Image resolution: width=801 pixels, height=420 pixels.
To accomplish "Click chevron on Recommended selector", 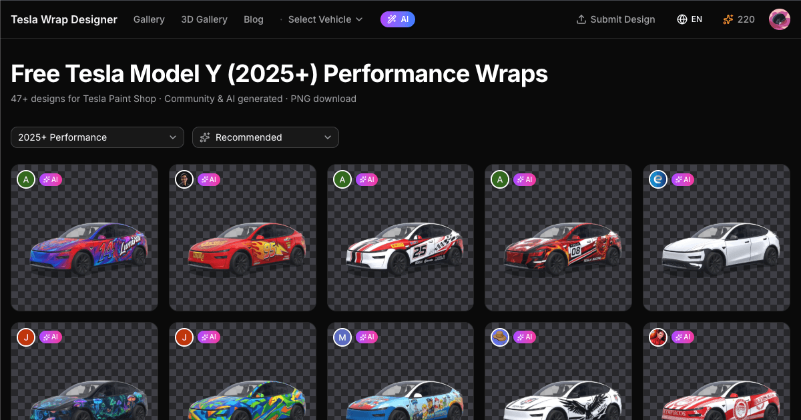I will 328,137.
